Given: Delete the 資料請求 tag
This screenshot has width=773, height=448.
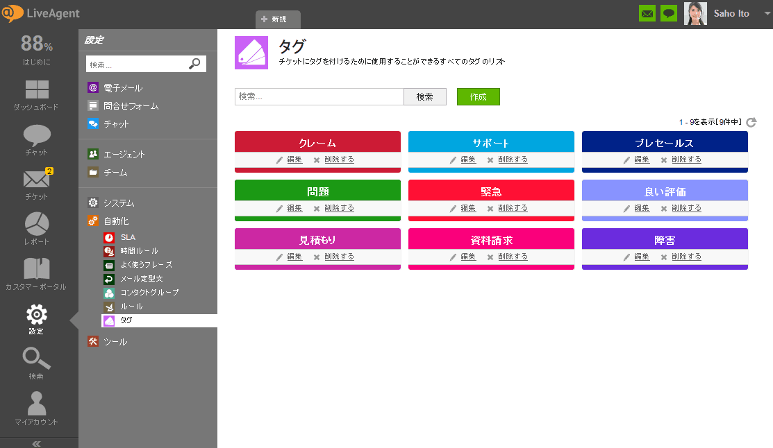Looking at the screenshot, I should 513,257.
